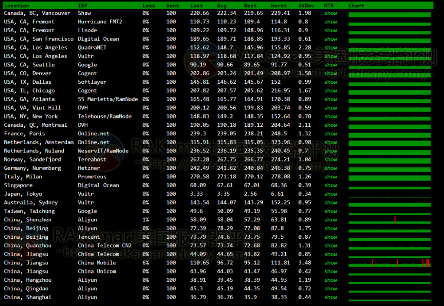This screenshot has height=306, width=444.
Task: Click the Jiangsu China Mobile latency chart
Action: pos(390,263)
